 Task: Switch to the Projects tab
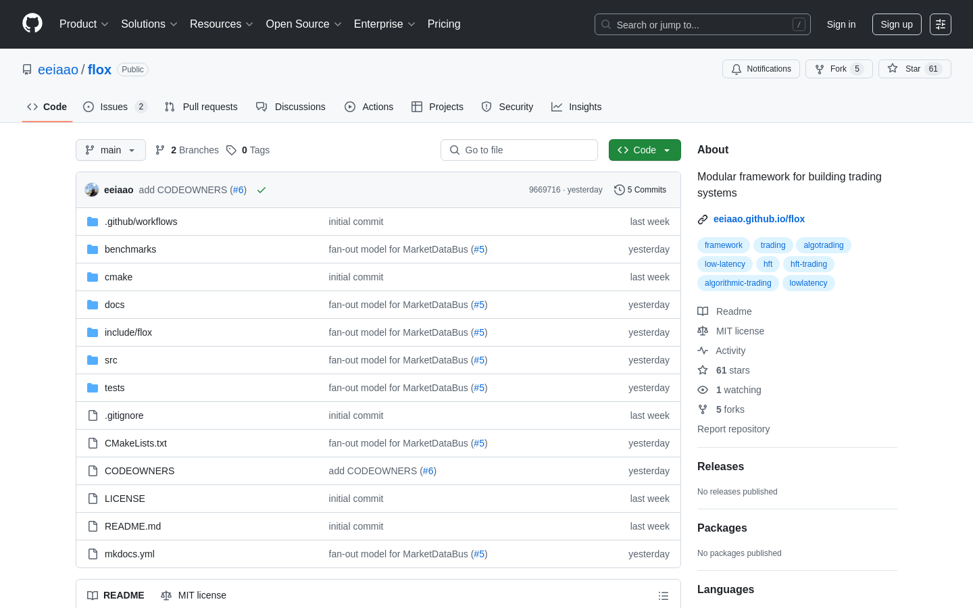click(438, 107)
